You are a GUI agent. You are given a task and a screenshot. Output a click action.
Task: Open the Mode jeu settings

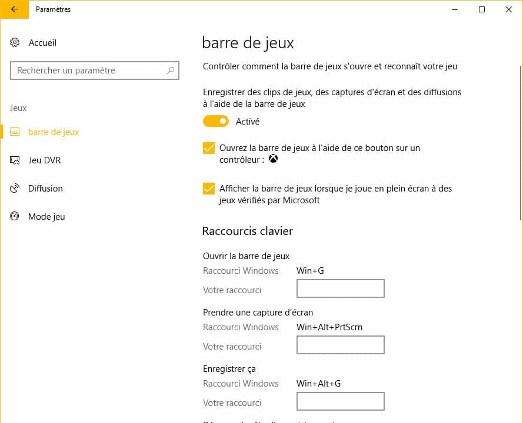(46, 217)
